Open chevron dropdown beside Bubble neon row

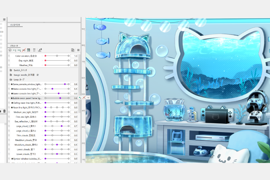point(88,97)
